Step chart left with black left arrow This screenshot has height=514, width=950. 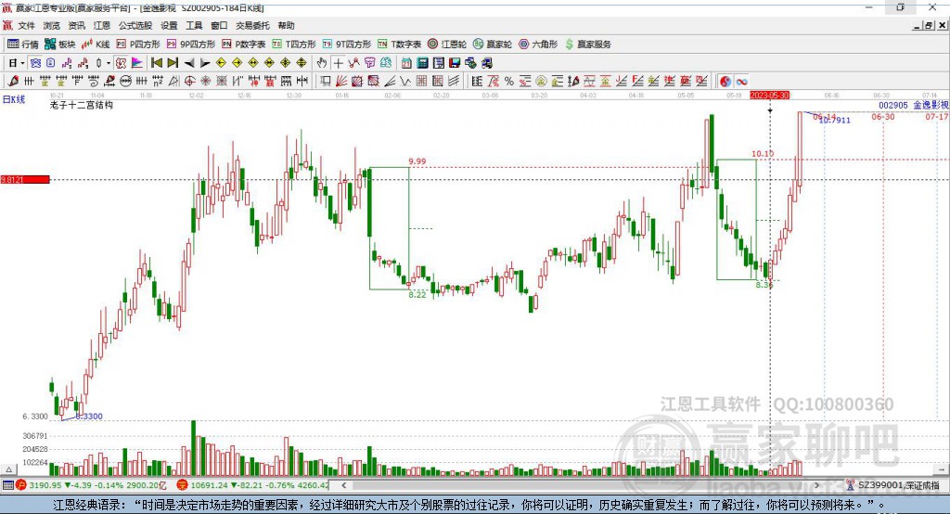pyautogui.click(x=189, y=63)
